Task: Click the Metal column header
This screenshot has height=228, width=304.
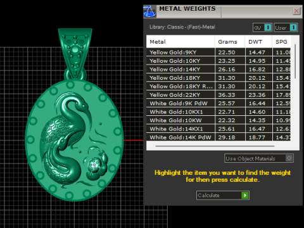Action: pos(180,42)
